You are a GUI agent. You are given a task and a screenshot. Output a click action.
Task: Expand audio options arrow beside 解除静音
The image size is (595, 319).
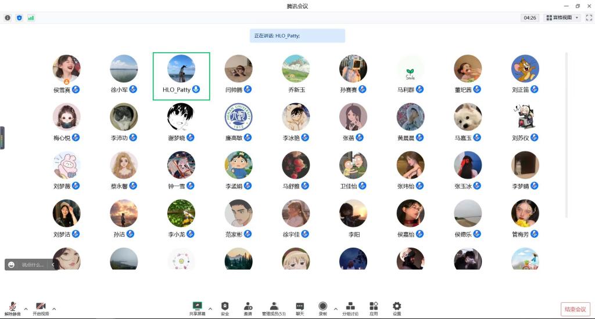pos(26,309)
